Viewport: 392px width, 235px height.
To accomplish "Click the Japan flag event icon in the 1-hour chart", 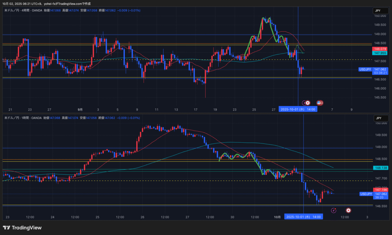I will tap(348, 210).
